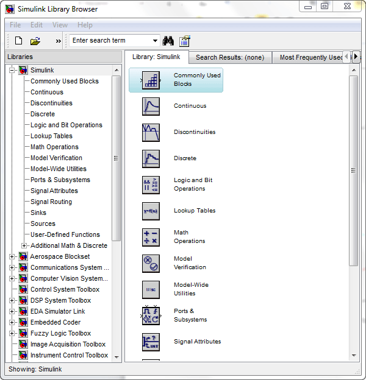Switch to the Search Results tab

(229, 57)
